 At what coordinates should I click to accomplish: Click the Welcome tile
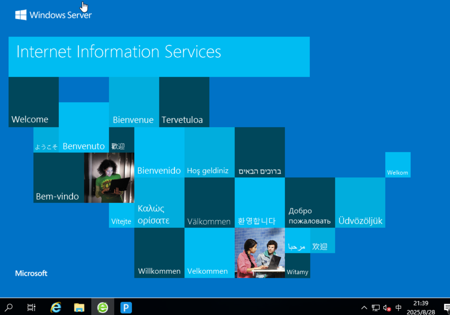tap(33, 102)
